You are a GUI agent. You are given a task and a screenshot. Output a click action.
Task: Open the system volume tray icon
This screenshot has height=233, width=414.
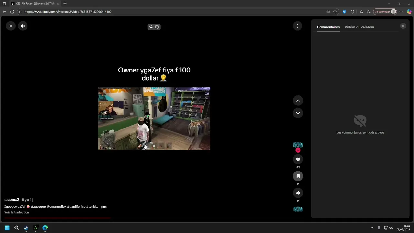391,228
